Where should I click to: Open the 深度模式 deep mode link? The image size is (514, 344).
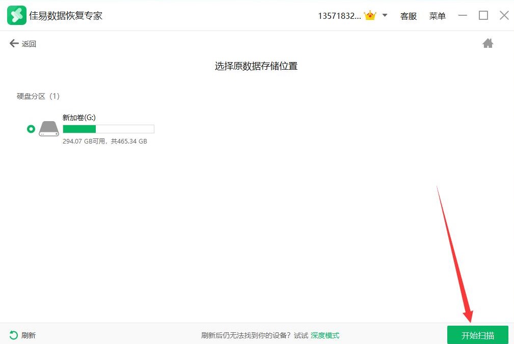click(324, 335)
